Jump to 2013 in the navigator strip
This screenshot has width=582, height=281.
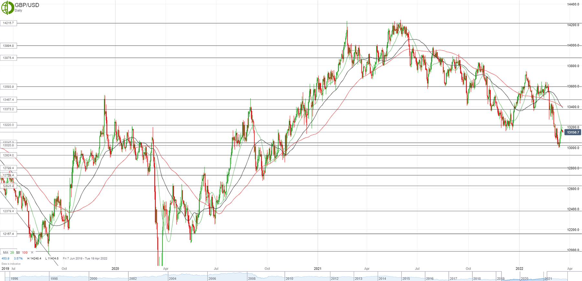tap(358, 279)
